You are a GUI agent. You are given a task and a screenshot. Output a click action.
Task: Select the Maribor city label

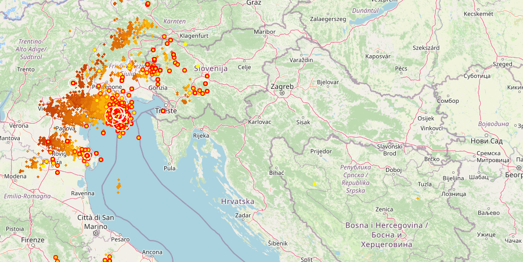(x=265, y=32)
